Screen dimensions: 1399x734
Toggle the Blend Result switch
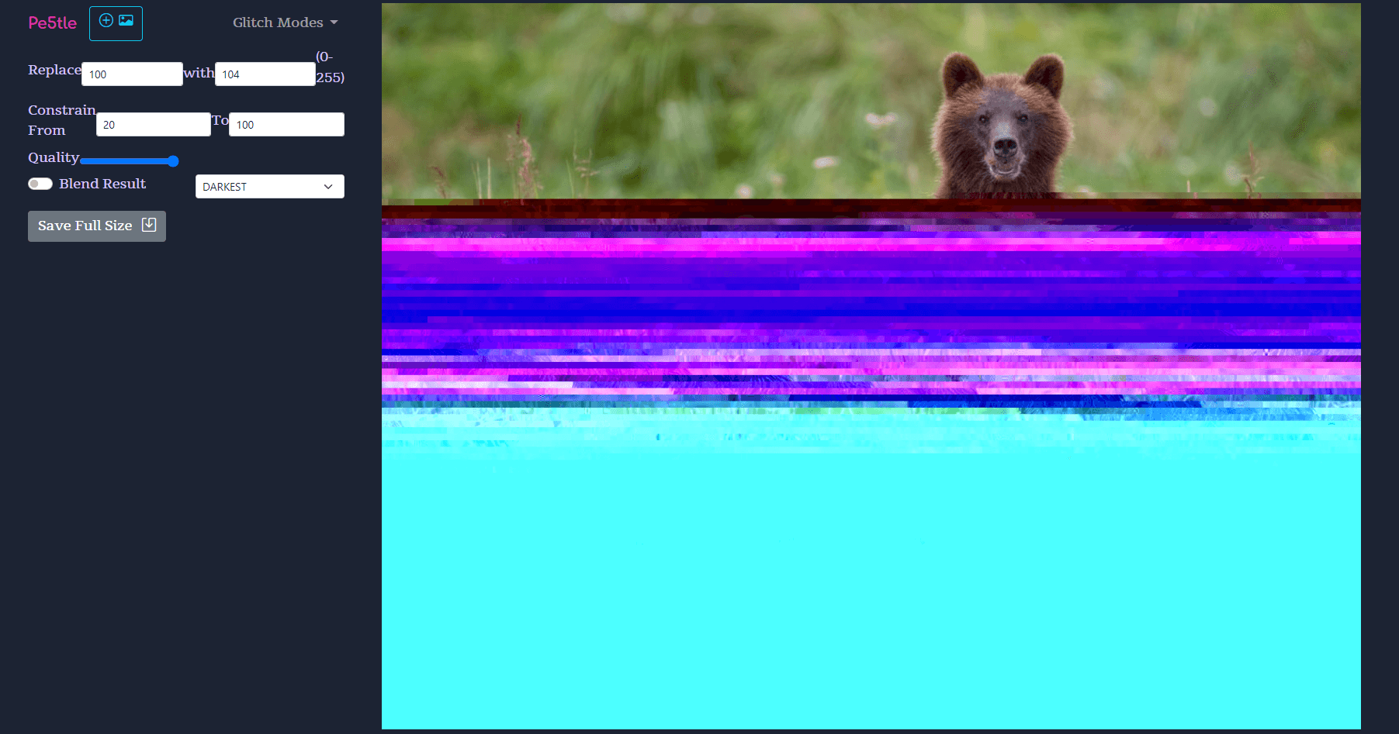point(40,184)
